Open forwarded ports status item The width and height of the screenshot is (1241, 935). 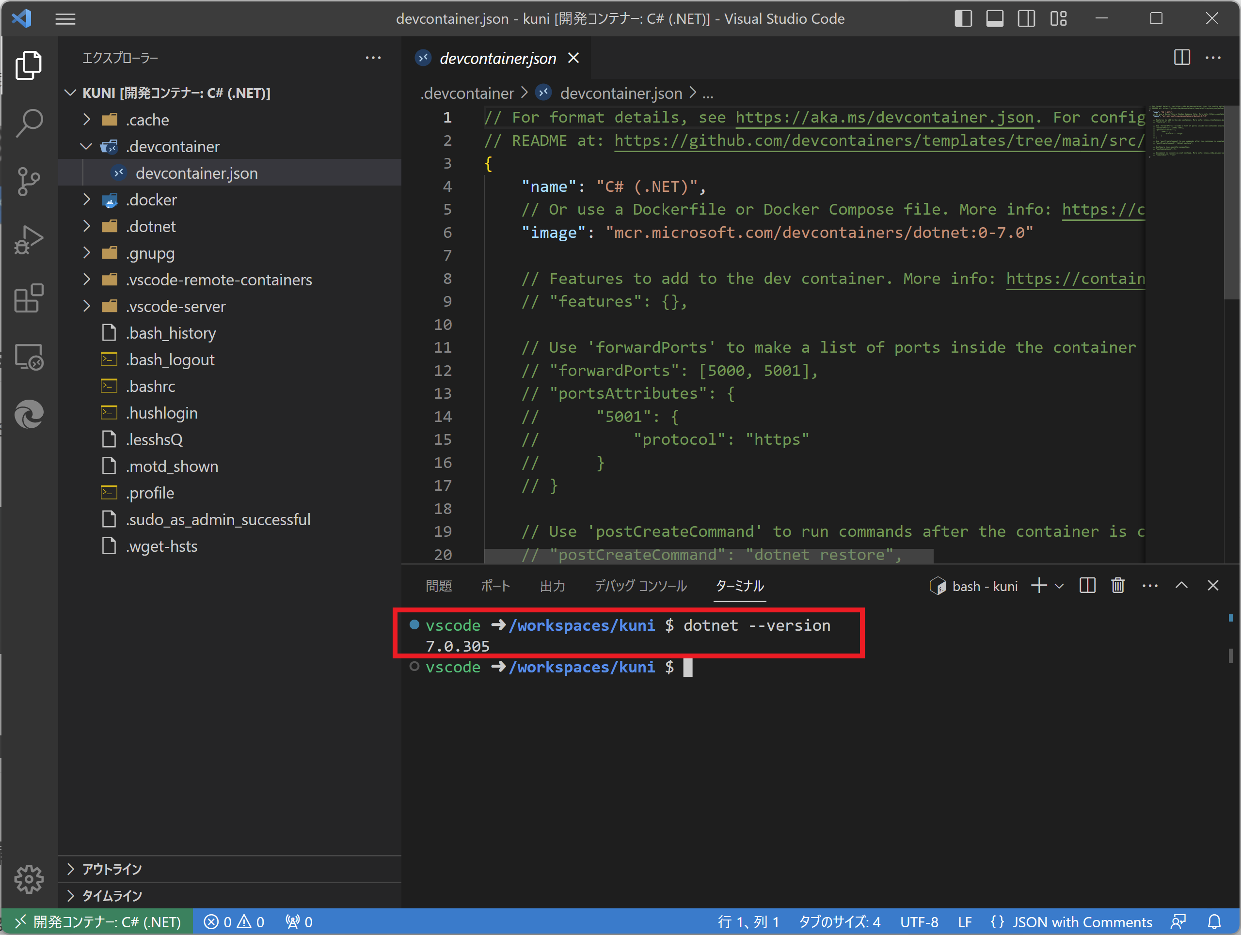[299, 922]
